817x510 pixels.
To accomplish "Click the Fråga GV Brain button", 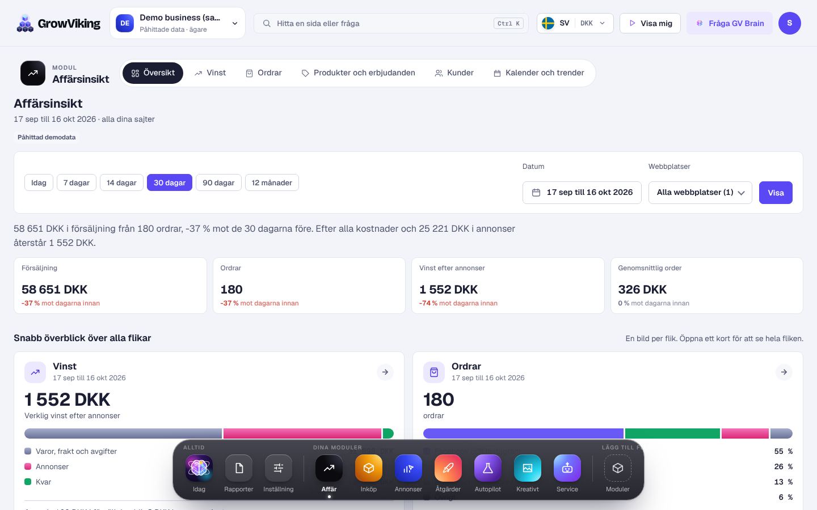I will pos(730,23).
